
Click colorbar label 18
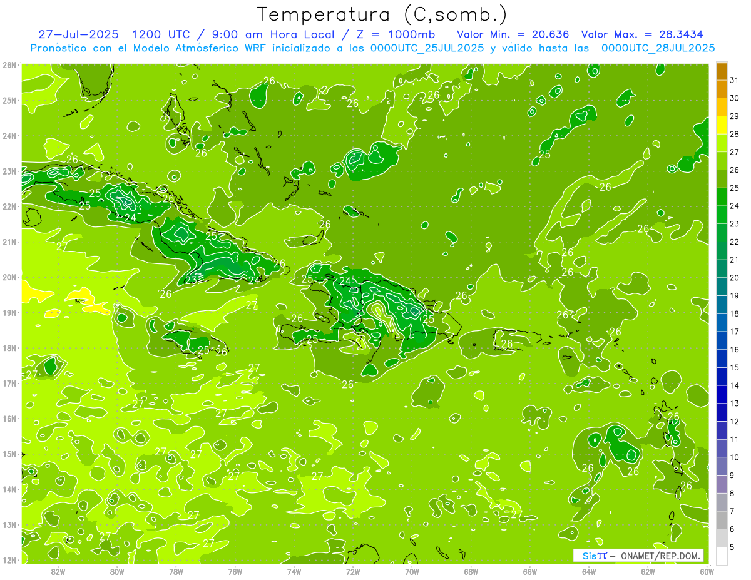[735, 313]
